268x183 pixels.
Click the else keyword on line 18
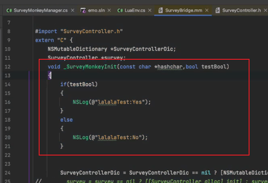(x=67, y=120)
